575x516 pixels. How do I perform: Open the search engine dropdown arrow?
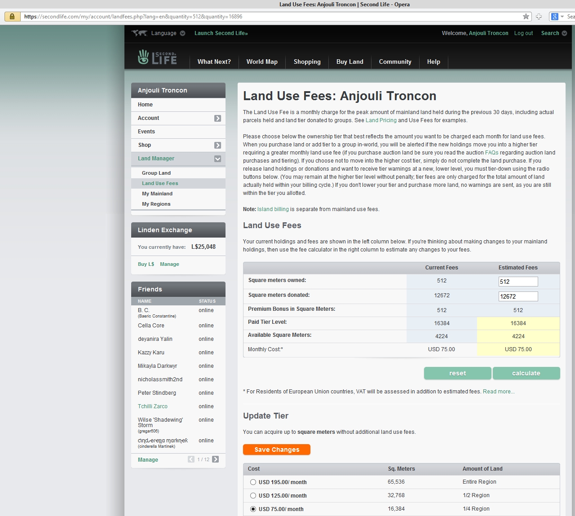point(562,17)
